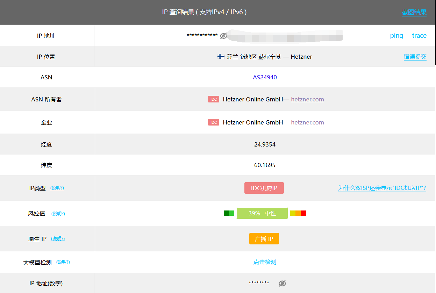Click the 企业 row label
This screenshot has height=293, width=436.
[47, 122]
